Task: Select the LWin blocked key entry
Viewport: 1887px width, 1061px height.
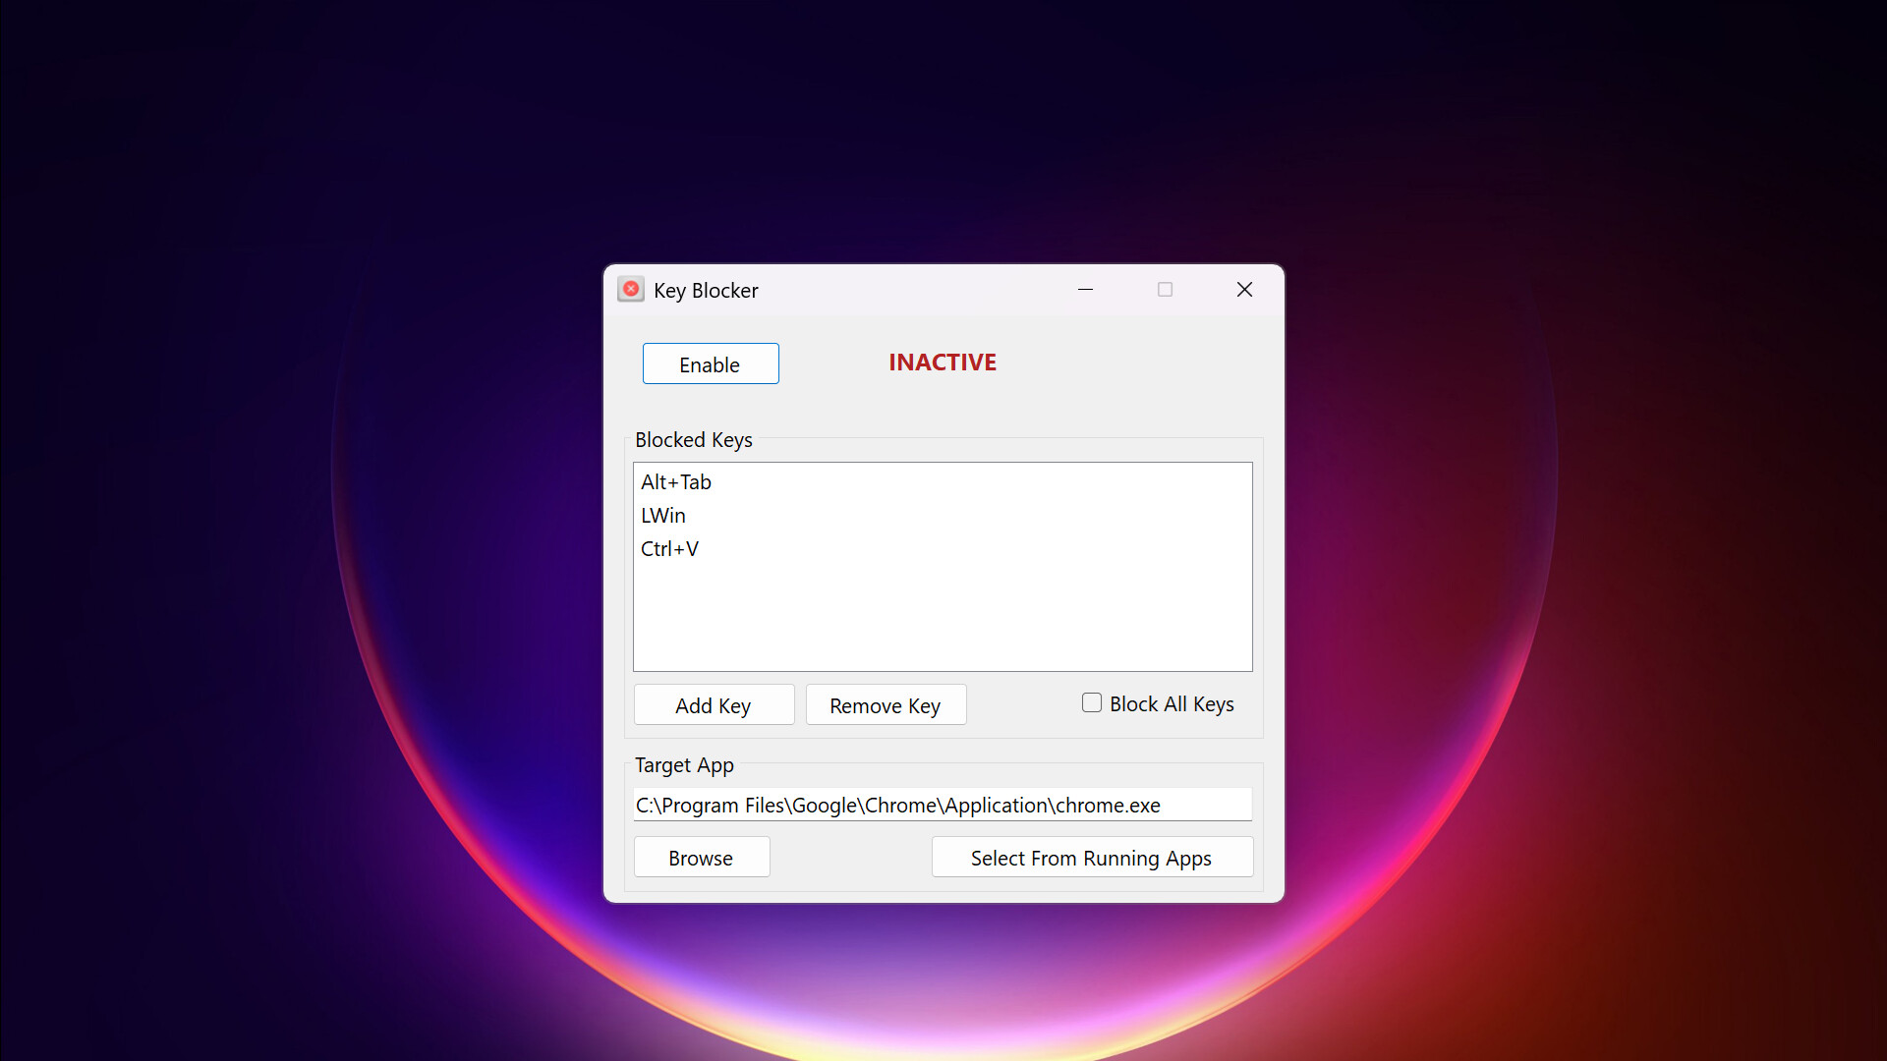Action: point(663,515)
